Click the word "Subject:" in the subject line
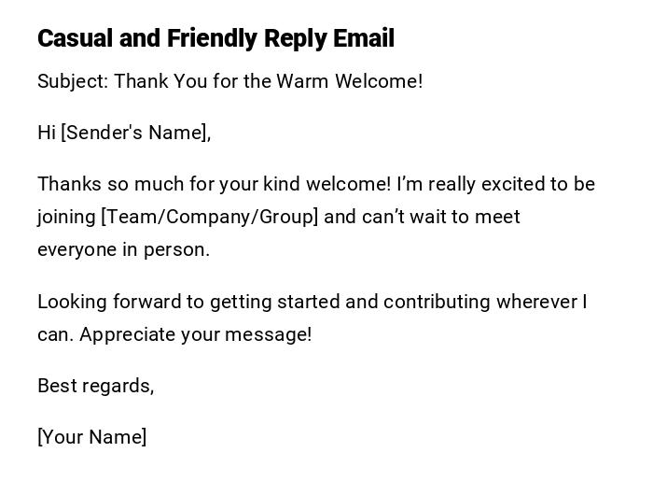Screen dimensions: 653x495 pyautogui.click(x=73, y=81)
